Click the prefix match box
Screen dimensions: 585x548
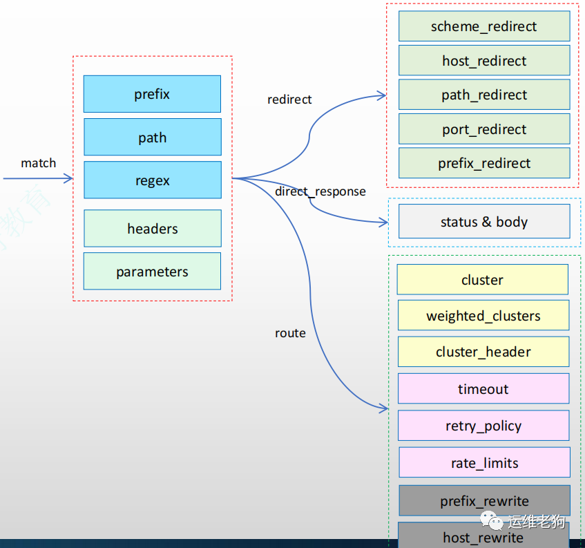pyautogui.click(x=152, y=94)
